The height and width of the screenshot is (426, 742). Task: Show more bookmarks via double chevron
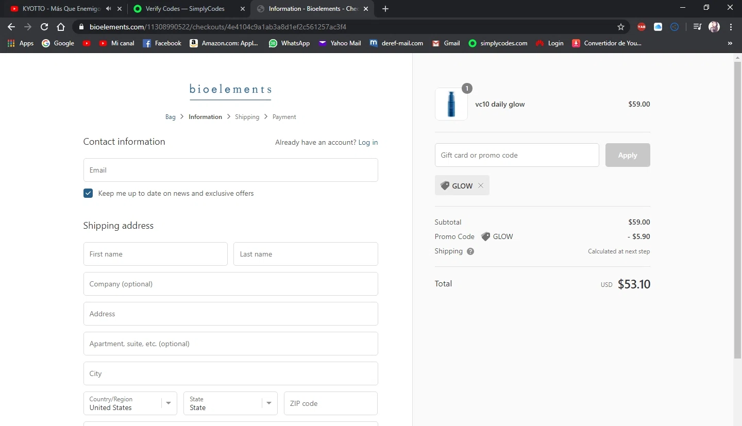point(730,43)
